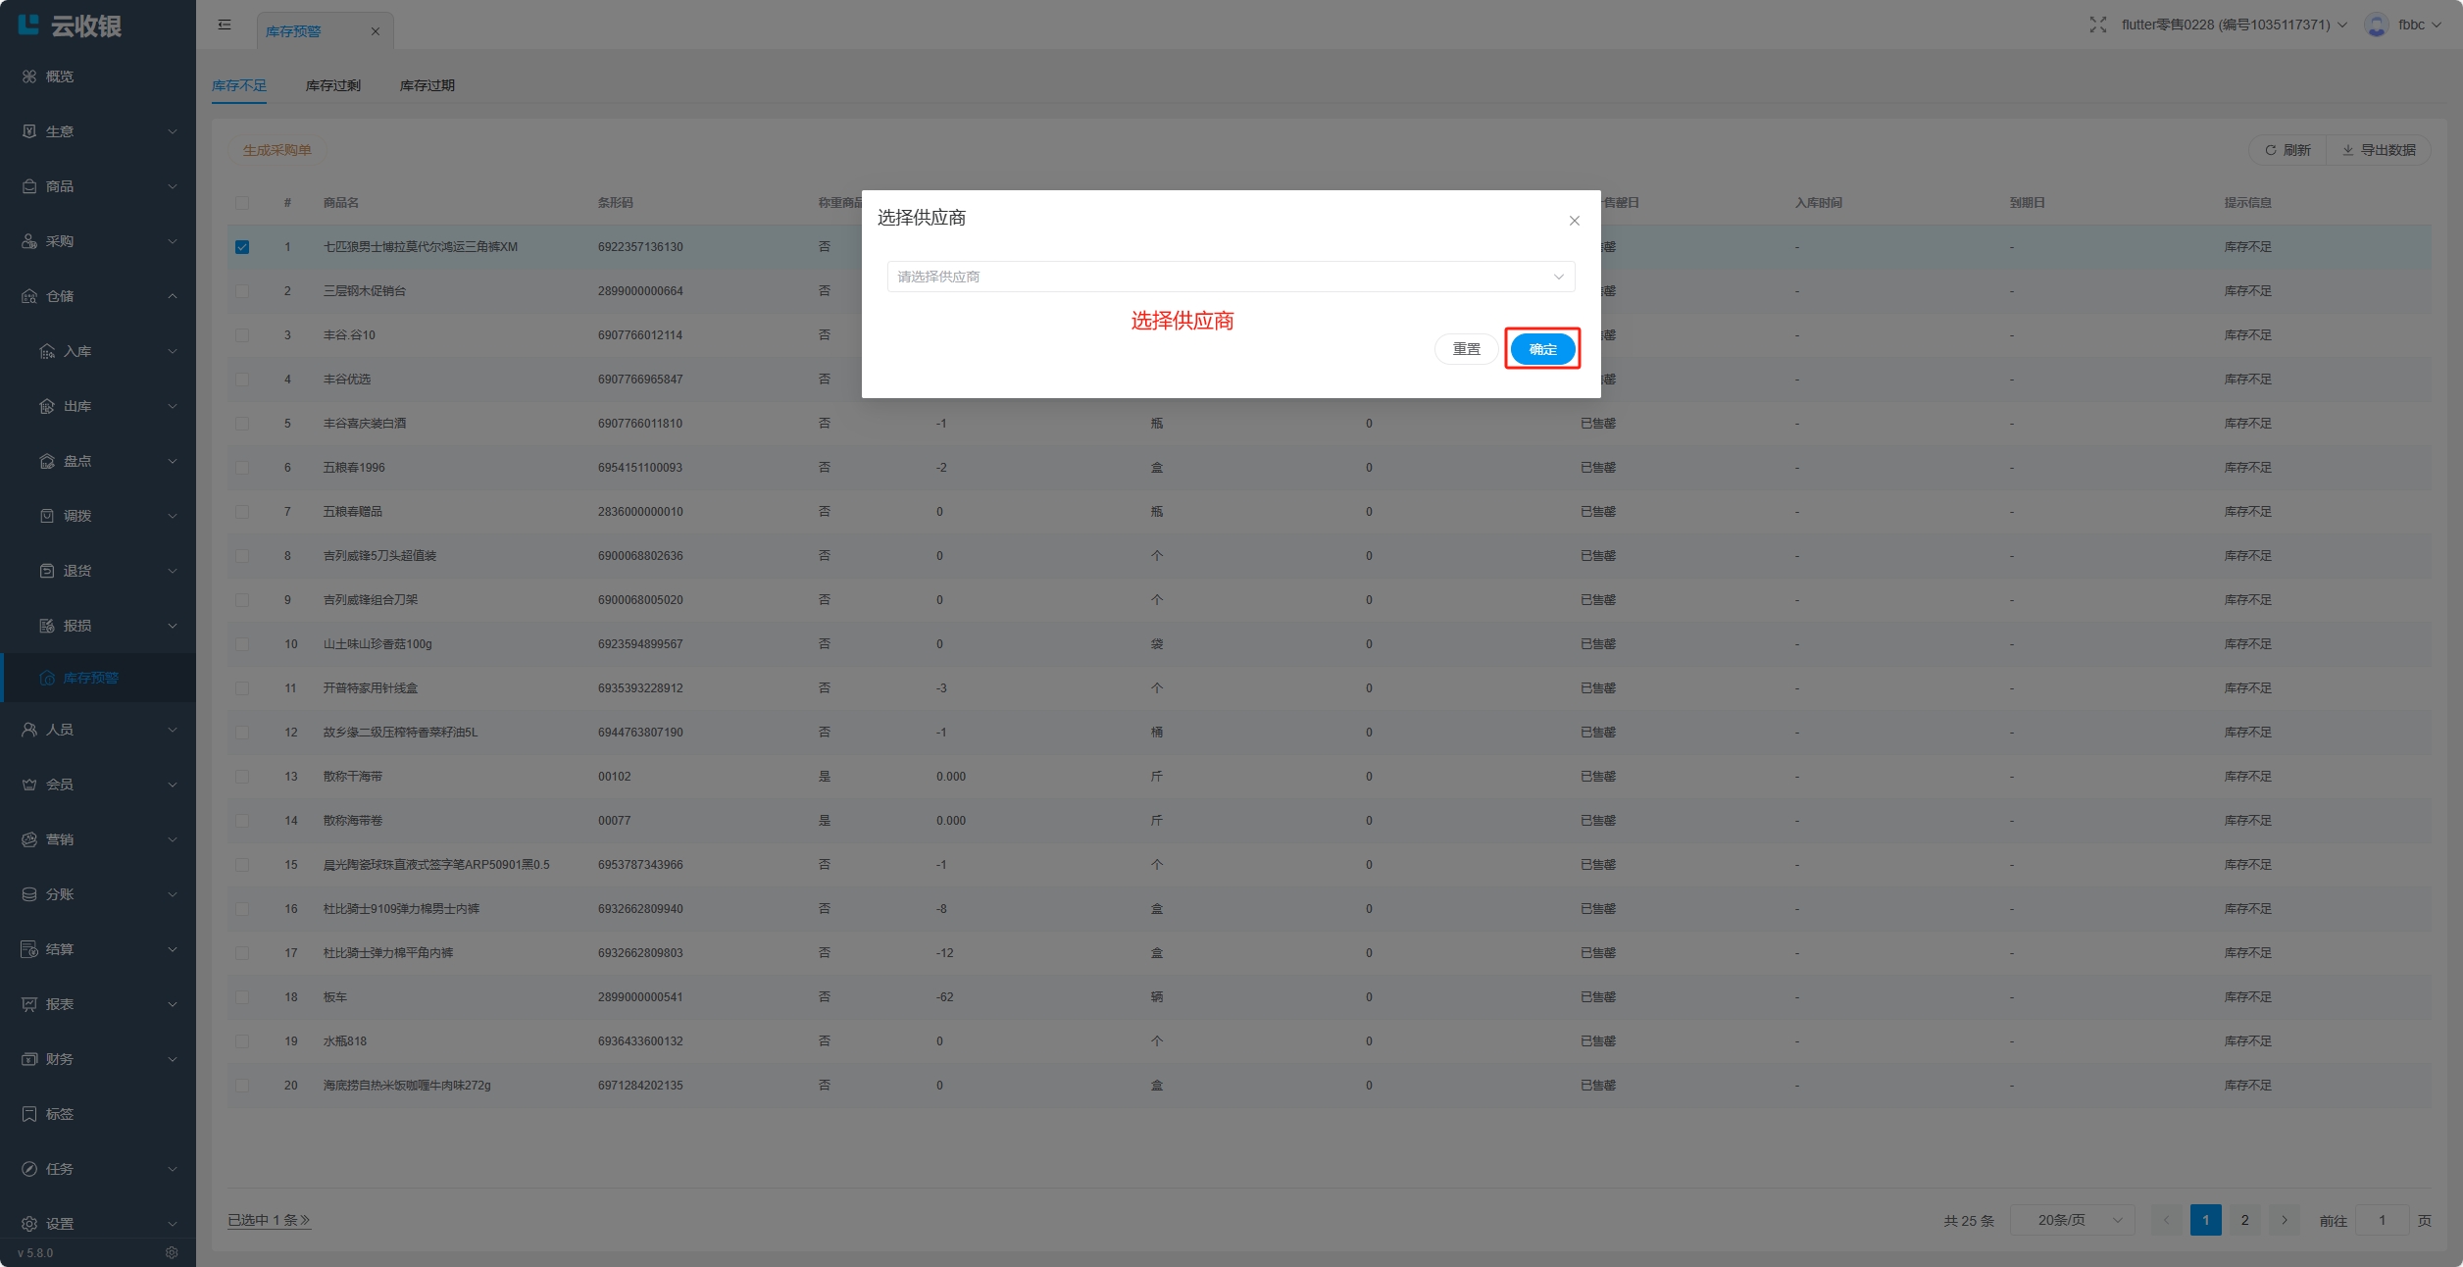Viewport: 2463px width, 1267px height.
Task: Open the 请选择供应商 dropdown
Action: coord(1231,277)
